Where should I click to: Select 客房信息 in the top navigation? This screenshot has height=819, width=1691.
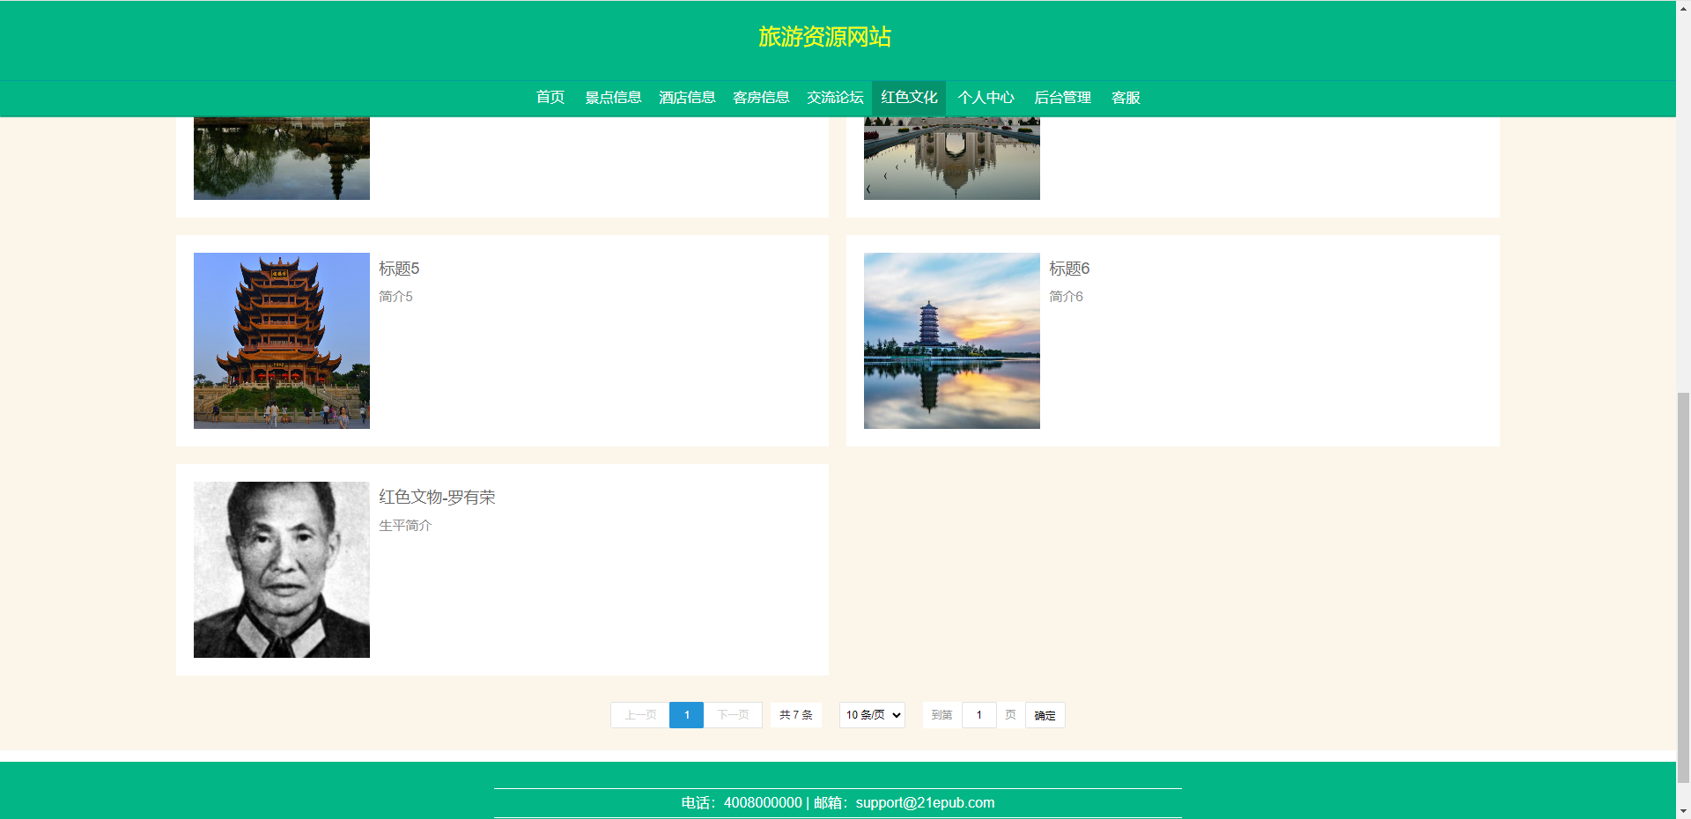point(761,98)
